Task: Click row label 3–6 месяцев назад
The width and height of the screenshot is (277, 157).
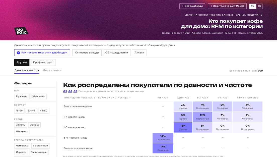Action: pos(75,138)
